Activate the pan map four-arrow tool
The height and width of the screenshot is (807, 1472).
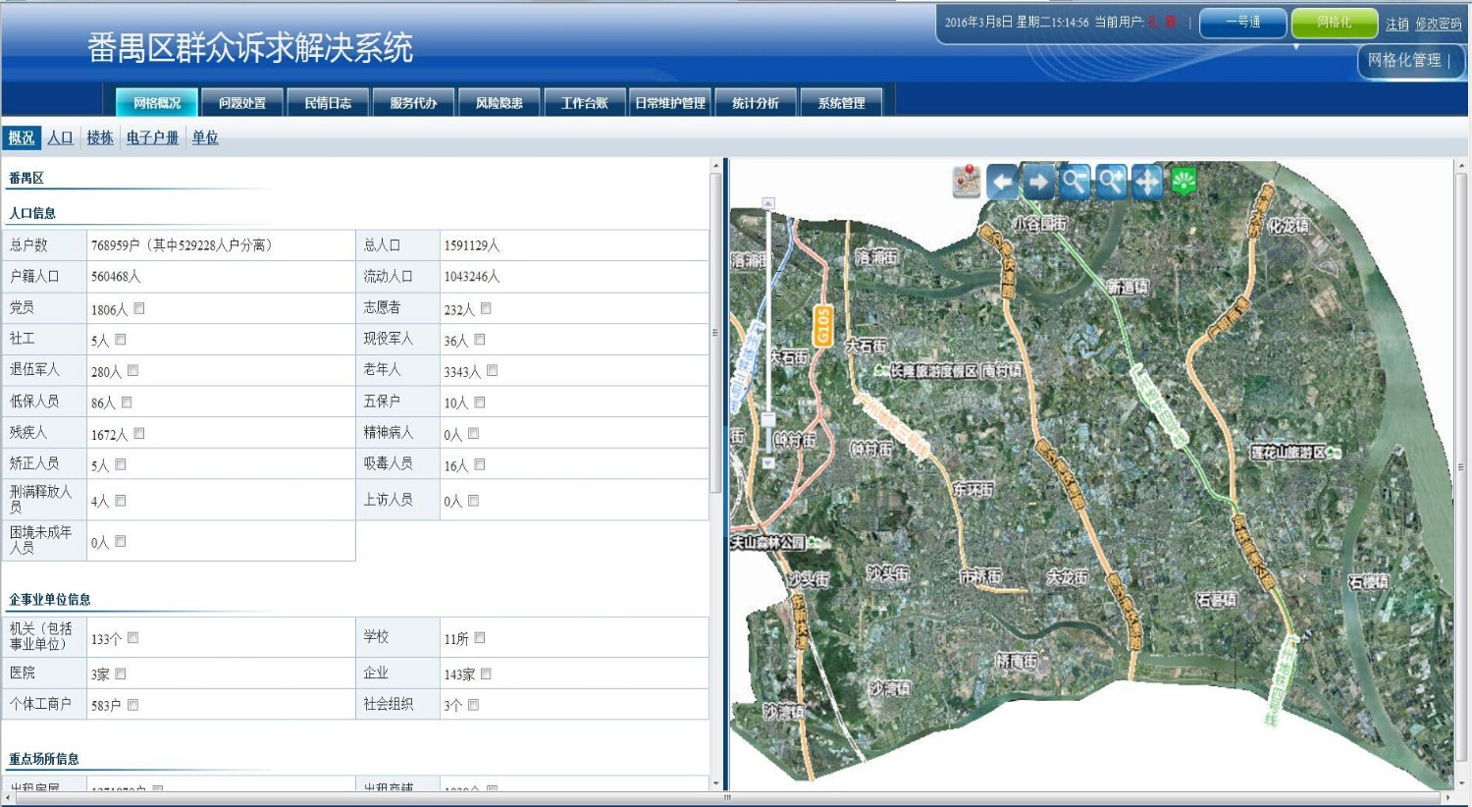[1147, 182]
